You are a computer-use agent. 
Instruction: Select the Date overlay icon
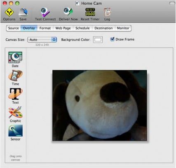(15, 57)
